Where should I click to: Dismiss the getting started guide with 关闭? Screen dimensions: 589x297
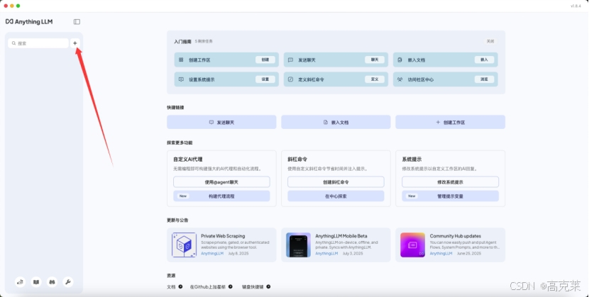(x=490, y=41)
